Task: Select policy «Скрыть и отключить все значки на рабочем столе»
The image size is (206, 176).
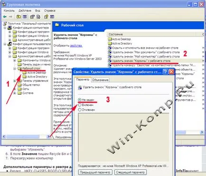Action: point(145,48)
